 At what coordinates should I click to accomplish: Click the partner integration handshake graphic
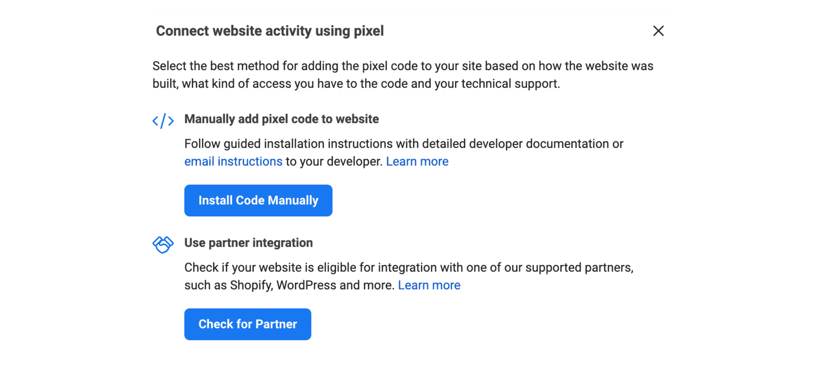point(163,244)
